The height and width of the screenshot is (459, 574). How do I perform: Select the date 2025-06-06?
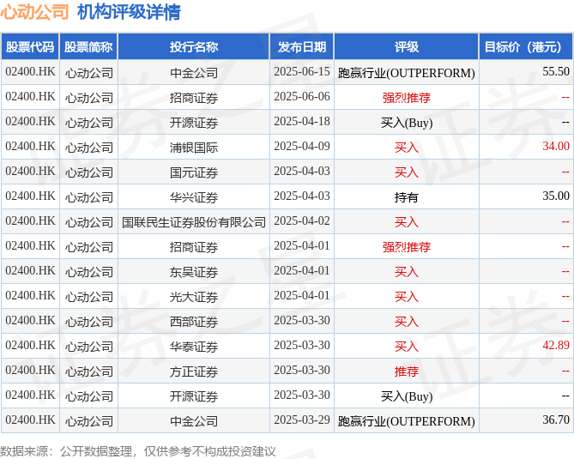click(x=302, y=97)
